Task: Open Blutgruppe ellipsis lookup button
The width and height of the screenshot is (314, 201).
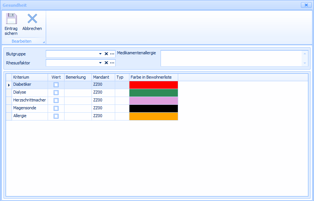Action: 112,54
